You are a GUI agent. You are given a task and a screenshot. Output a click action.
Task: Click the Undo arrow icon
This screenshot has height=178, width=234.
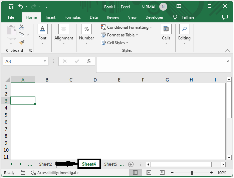[21, 6]
